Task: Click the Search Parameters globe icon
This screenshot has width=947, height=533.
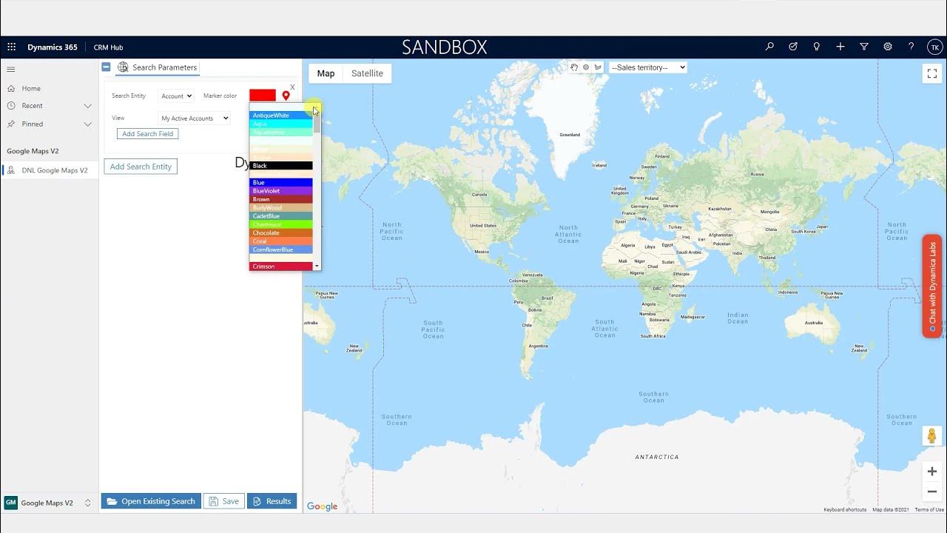Action: pos(123,67)
